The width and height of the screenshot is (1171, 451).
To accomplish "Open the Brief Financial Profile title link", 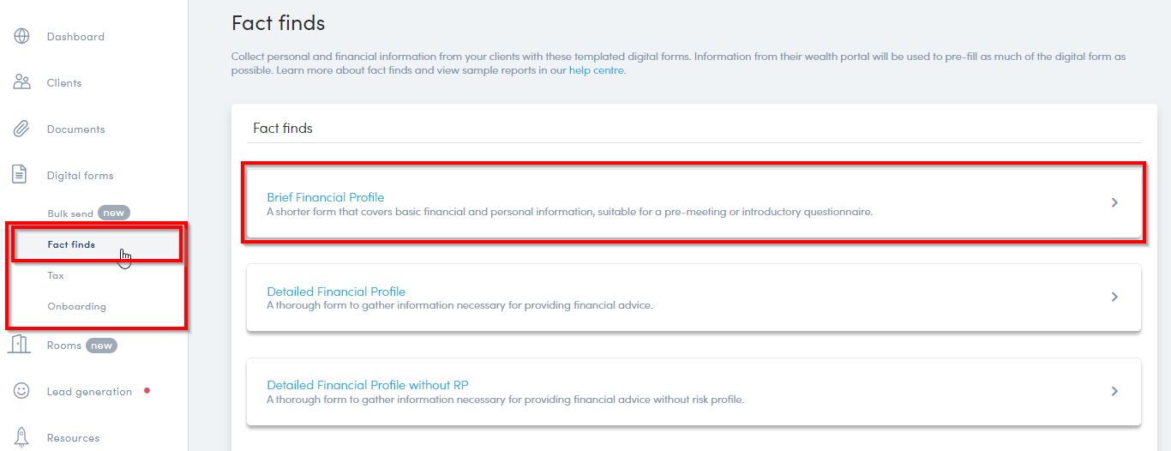I will pyautogui.click(x=326, y=197).
